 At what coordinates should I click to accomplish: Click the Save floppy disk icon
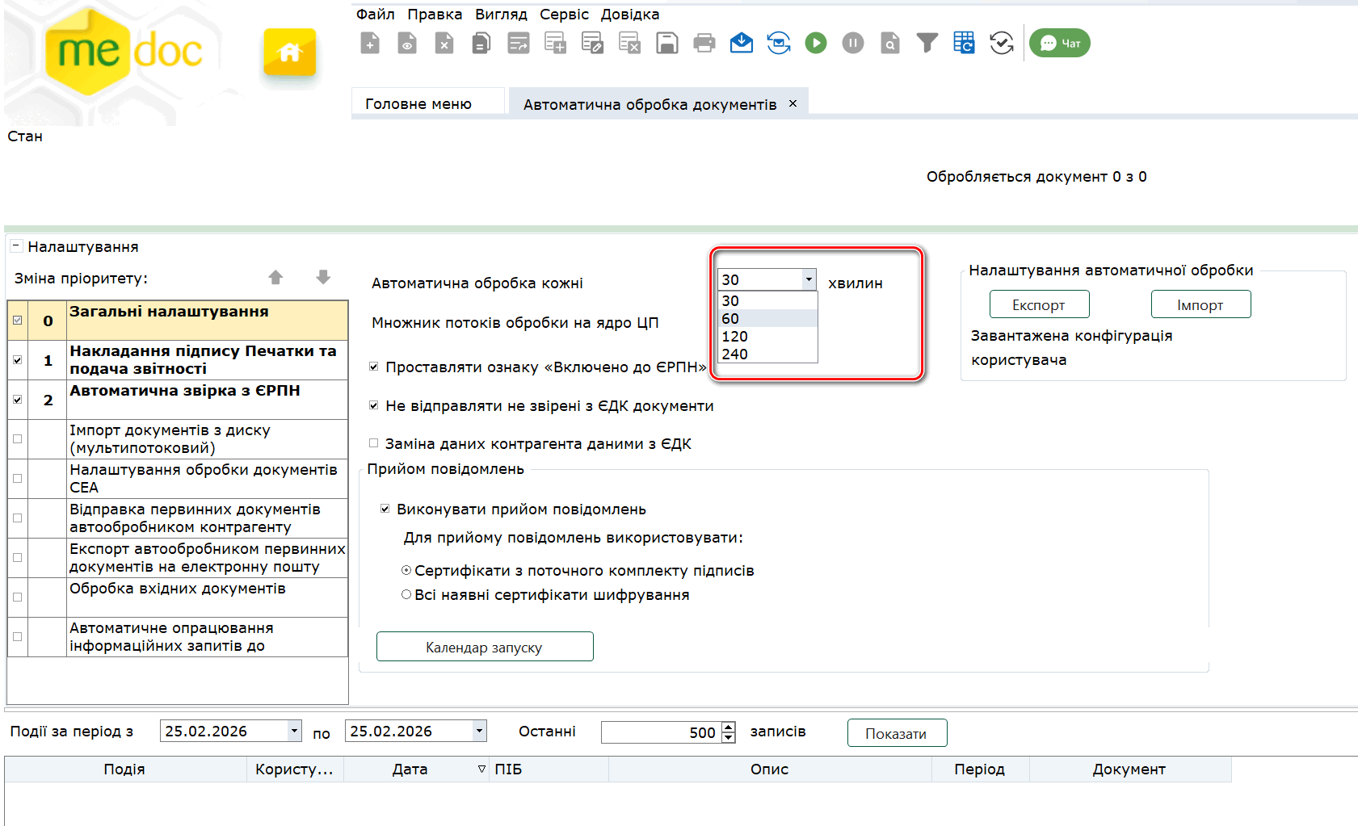point(666,43)
